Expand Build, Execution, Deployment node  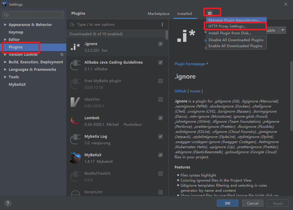(x=5, y=62)
